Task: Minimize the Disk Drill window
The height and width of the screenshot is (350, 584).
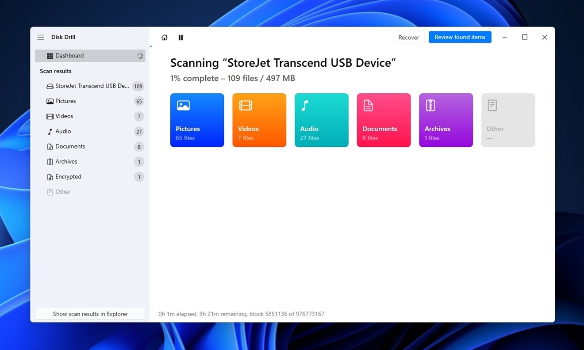Action: (x=504, y=37)
